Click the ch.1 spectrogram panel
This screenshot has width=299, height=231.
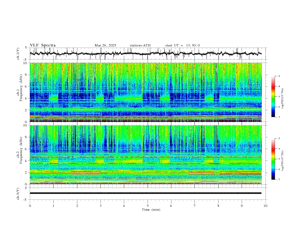tap(145, 92)
